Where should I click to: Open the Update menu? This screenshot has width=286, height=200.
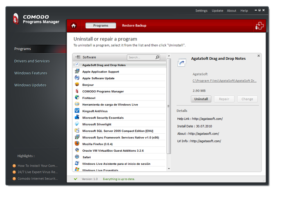click(217, 11)
